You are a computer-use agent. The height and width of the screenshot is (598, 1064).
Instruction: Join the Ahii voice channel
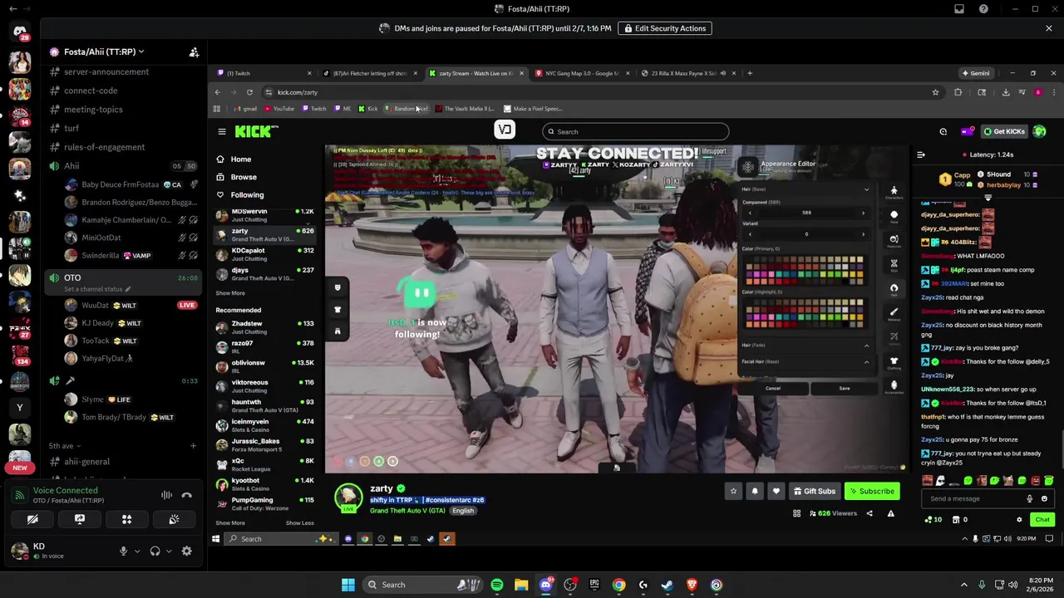coord(123,166)
